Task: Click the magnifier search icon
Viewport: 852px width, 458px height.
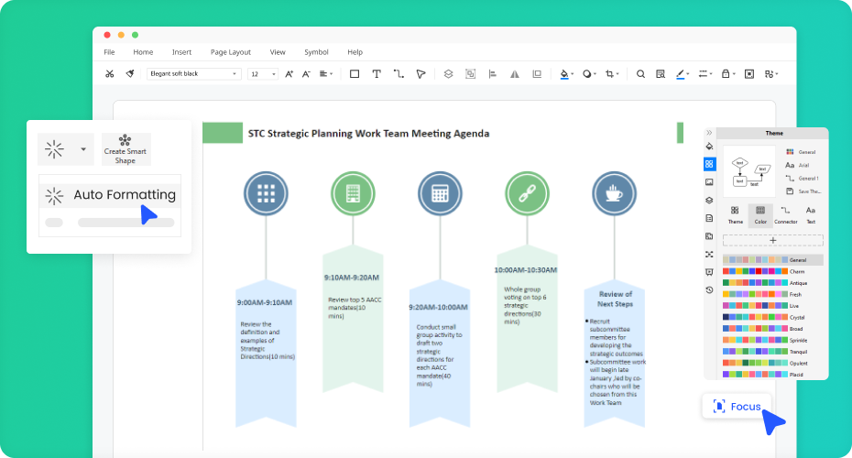Action: click(x=640, y=73)
